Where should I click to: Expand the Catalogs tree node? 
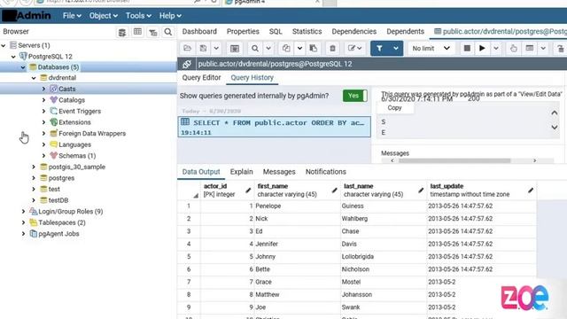tap(43, 100)
